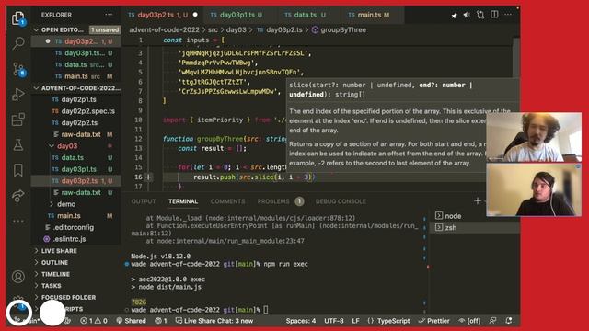
Task: Open Explorer views and more actions ellipsis
Action: tap(109, 15)
